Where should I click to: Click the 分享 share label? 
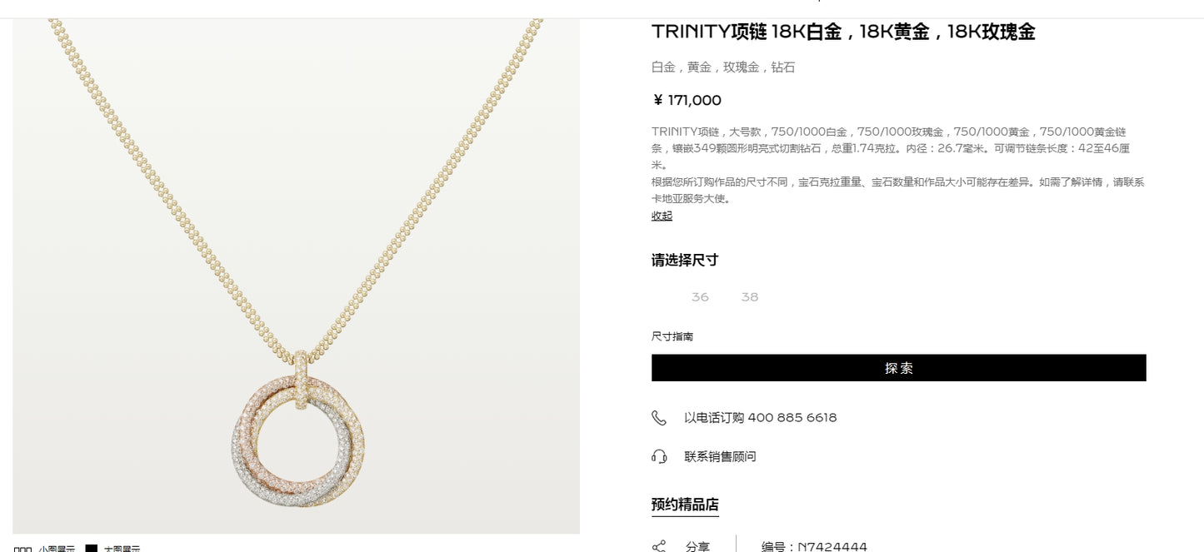[x=697, y=547]
